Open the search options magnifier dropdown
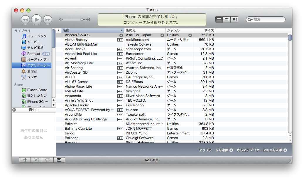Screen dimensions: 304x180 250,20
